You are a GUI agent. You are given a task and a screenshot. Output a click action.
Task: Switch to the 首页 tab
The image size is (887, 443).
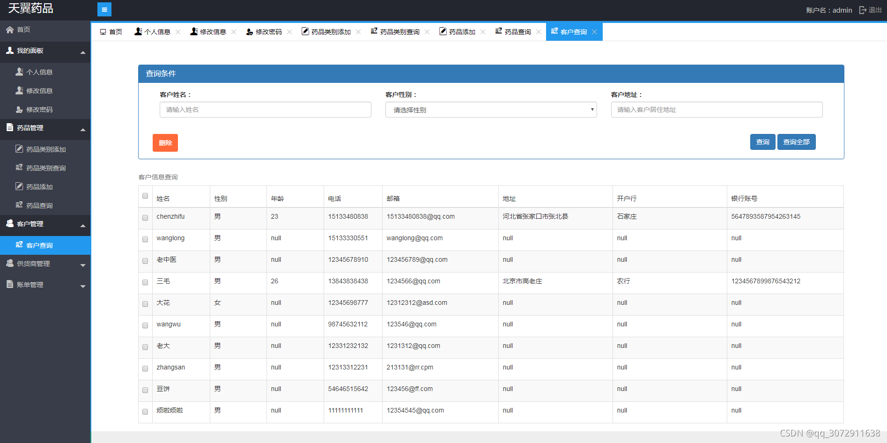coord(111,32)
